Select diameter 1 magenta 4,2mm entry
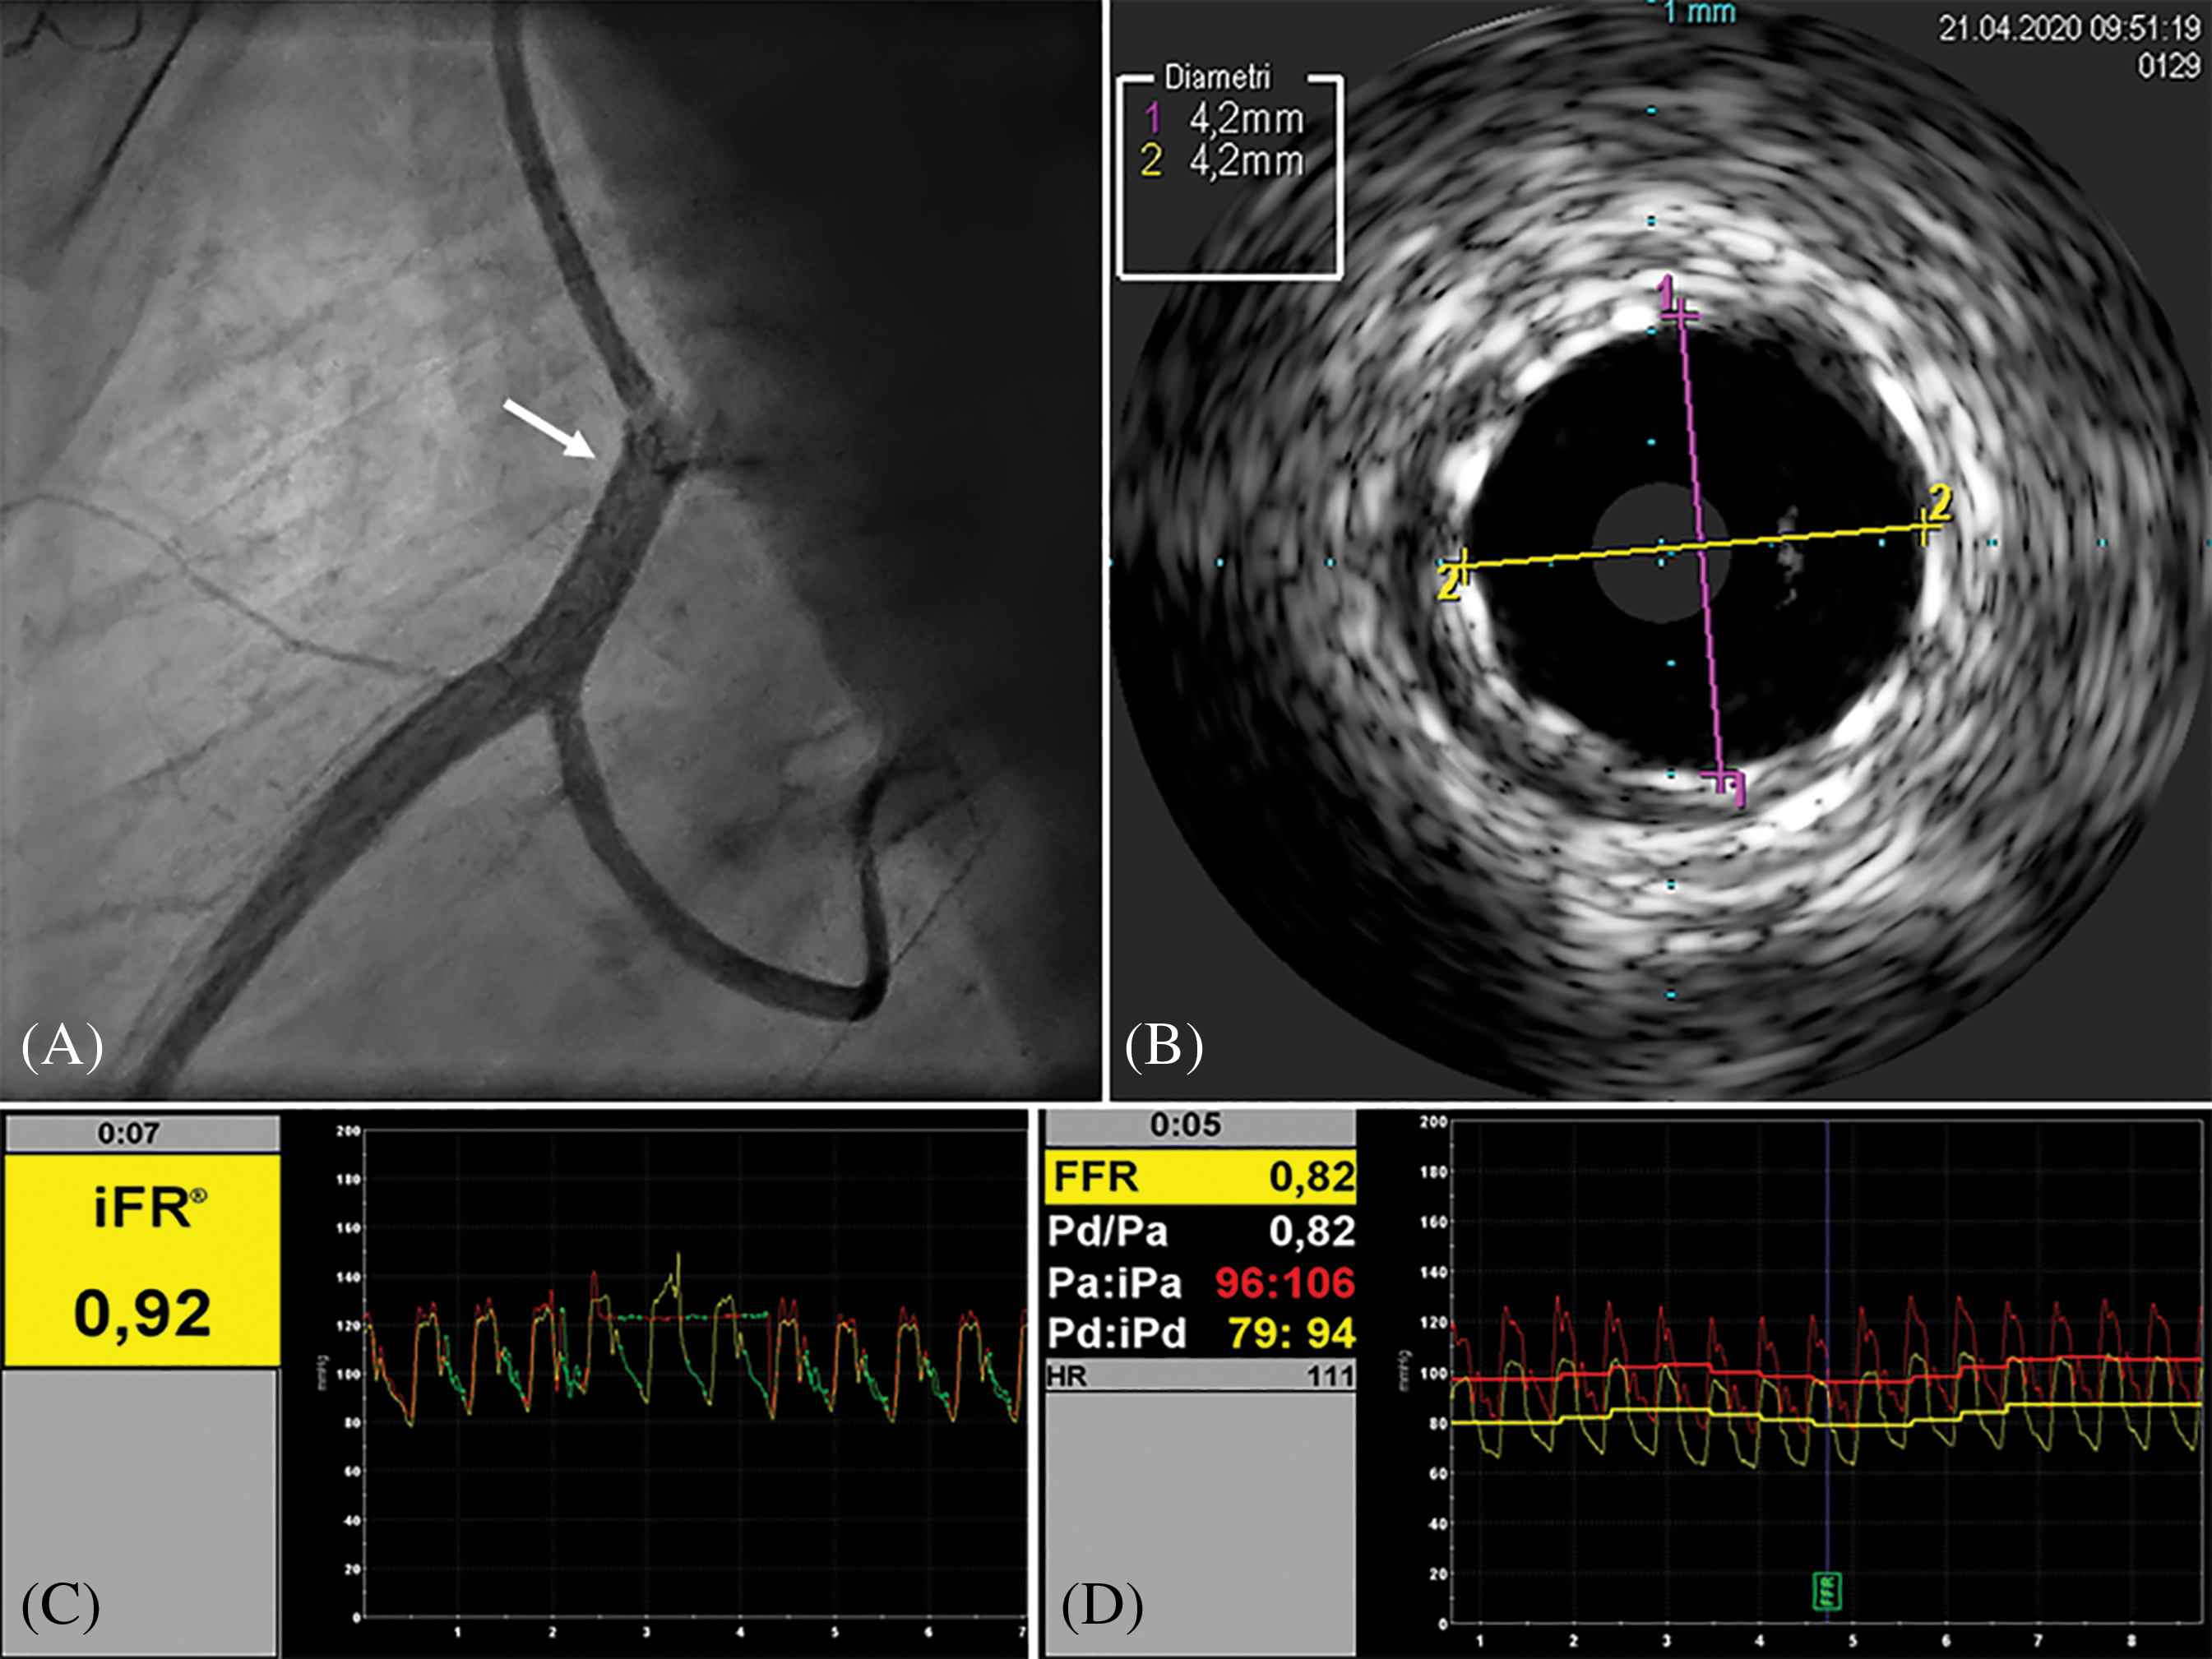Image resolution: width=2212 pixels, height=1659 pixels. 1225,119
